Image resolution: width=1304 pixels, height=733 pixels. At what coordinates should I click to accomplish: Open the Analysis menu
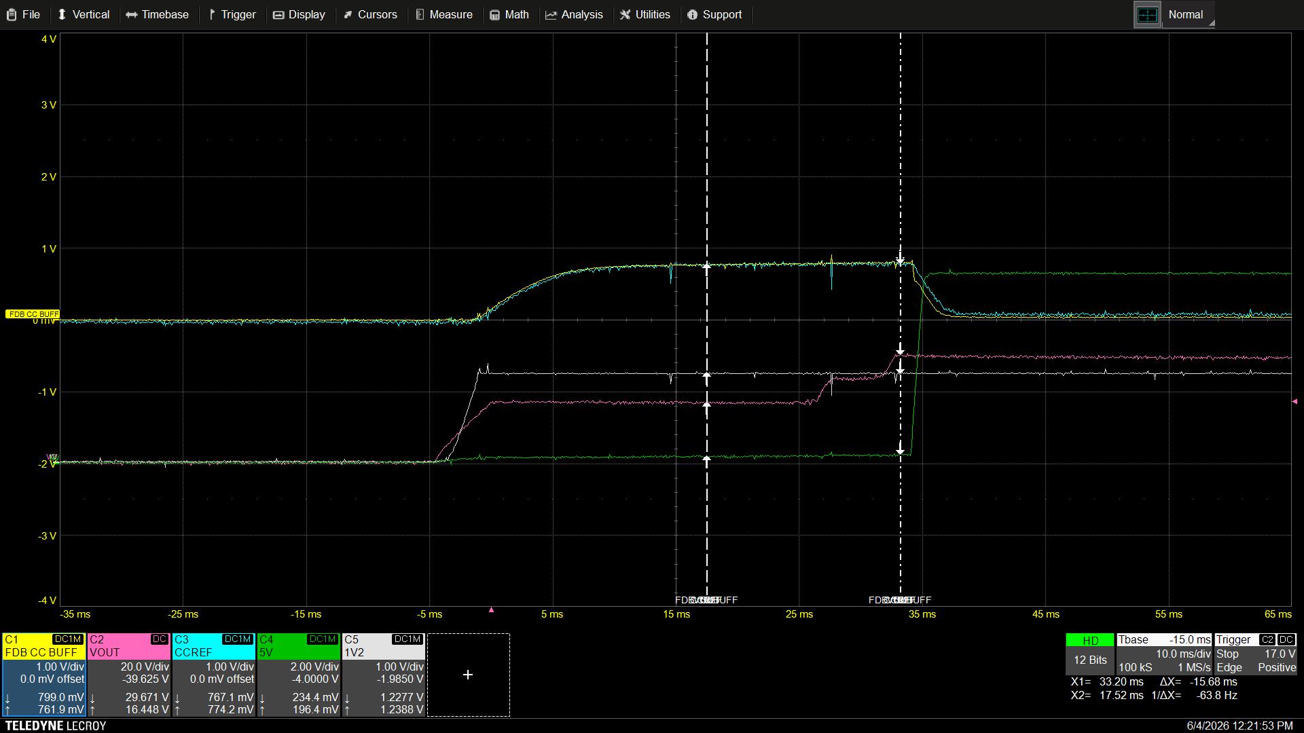click(575, 14)
